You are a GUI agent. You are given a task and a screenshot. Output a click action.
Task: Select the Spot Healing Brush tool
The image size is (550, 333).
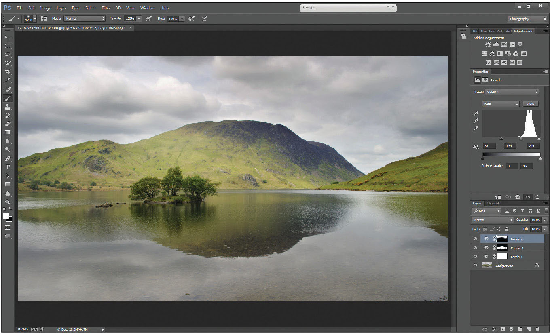[7, 89]
